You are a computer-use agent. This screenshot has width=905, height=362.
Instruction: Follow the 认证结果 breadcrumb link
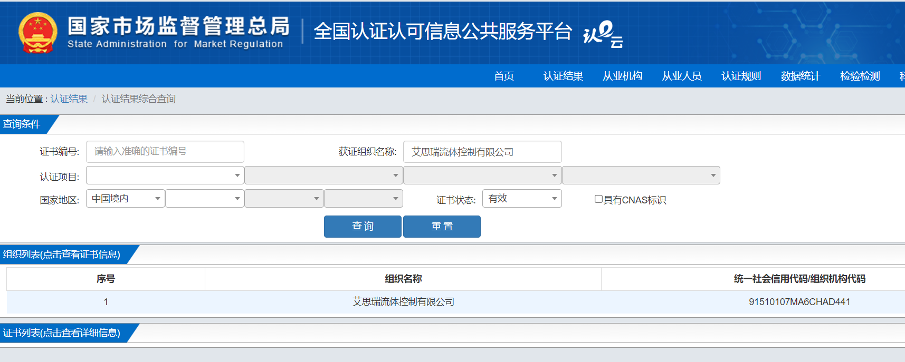[x=69, y=99]
